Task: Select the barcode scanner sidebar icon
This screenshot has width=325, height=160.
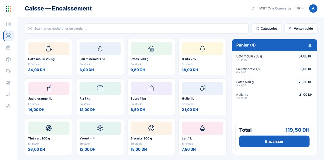Action: 8,36
